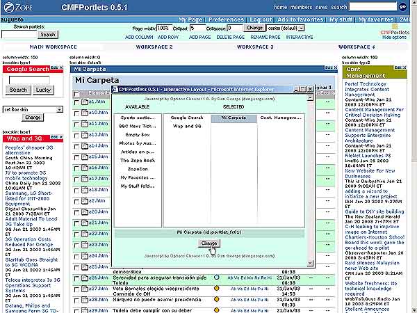Click the file icon for a18.htm
Screen dimensions: 417x313
pos(85,190)
